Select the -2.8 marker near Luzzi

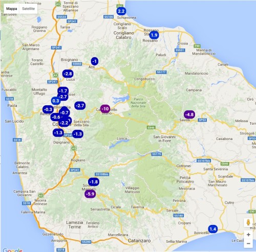[x=68, y=74]
